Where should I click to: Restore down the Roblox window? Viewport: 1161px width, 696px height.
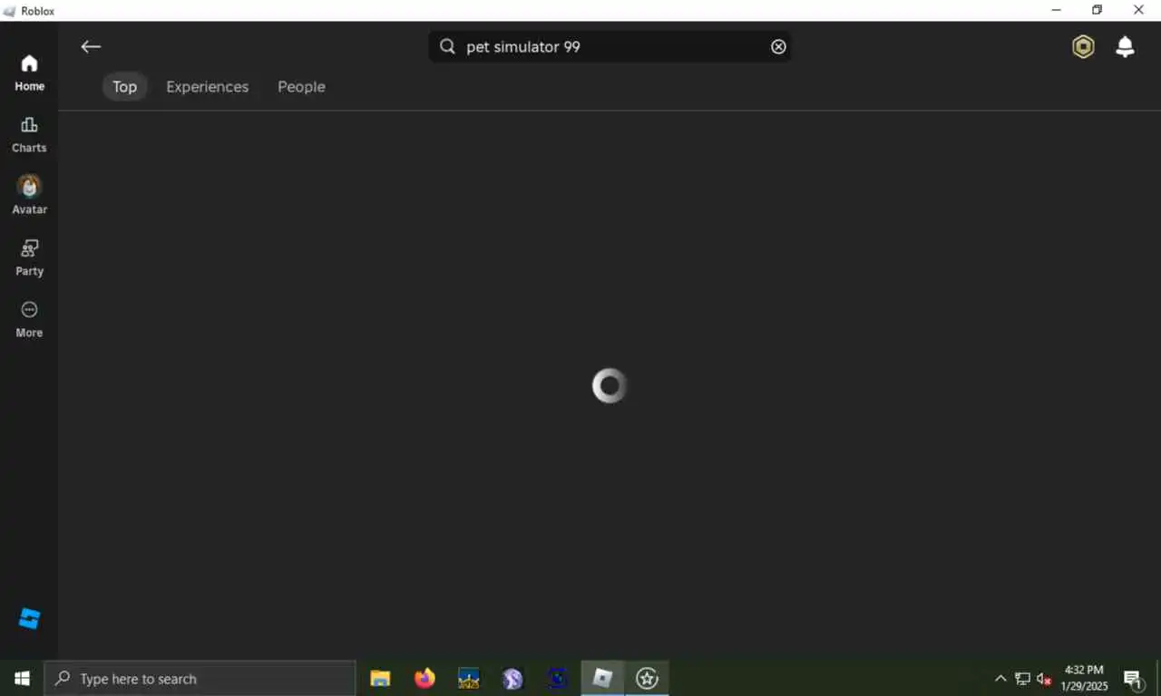tap(1097, 10)
